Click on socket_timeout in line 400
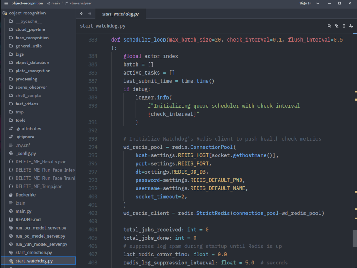The image size is (357, 268). (157, 197)
